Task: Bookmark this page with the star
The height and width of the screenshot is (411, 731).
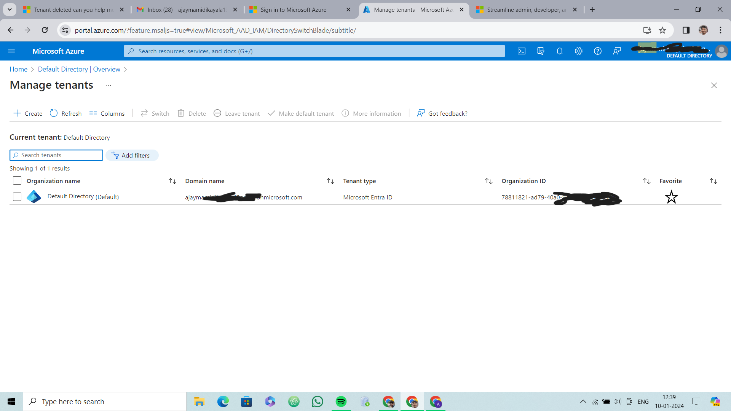Action: (662, 30)
